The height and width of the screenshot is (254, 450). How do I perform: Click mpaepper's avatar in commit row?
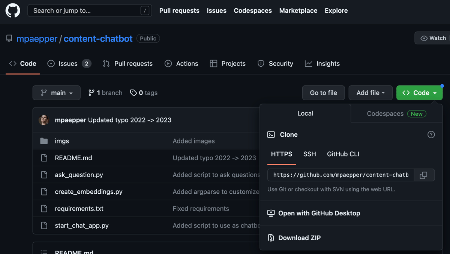click(44, 120)
